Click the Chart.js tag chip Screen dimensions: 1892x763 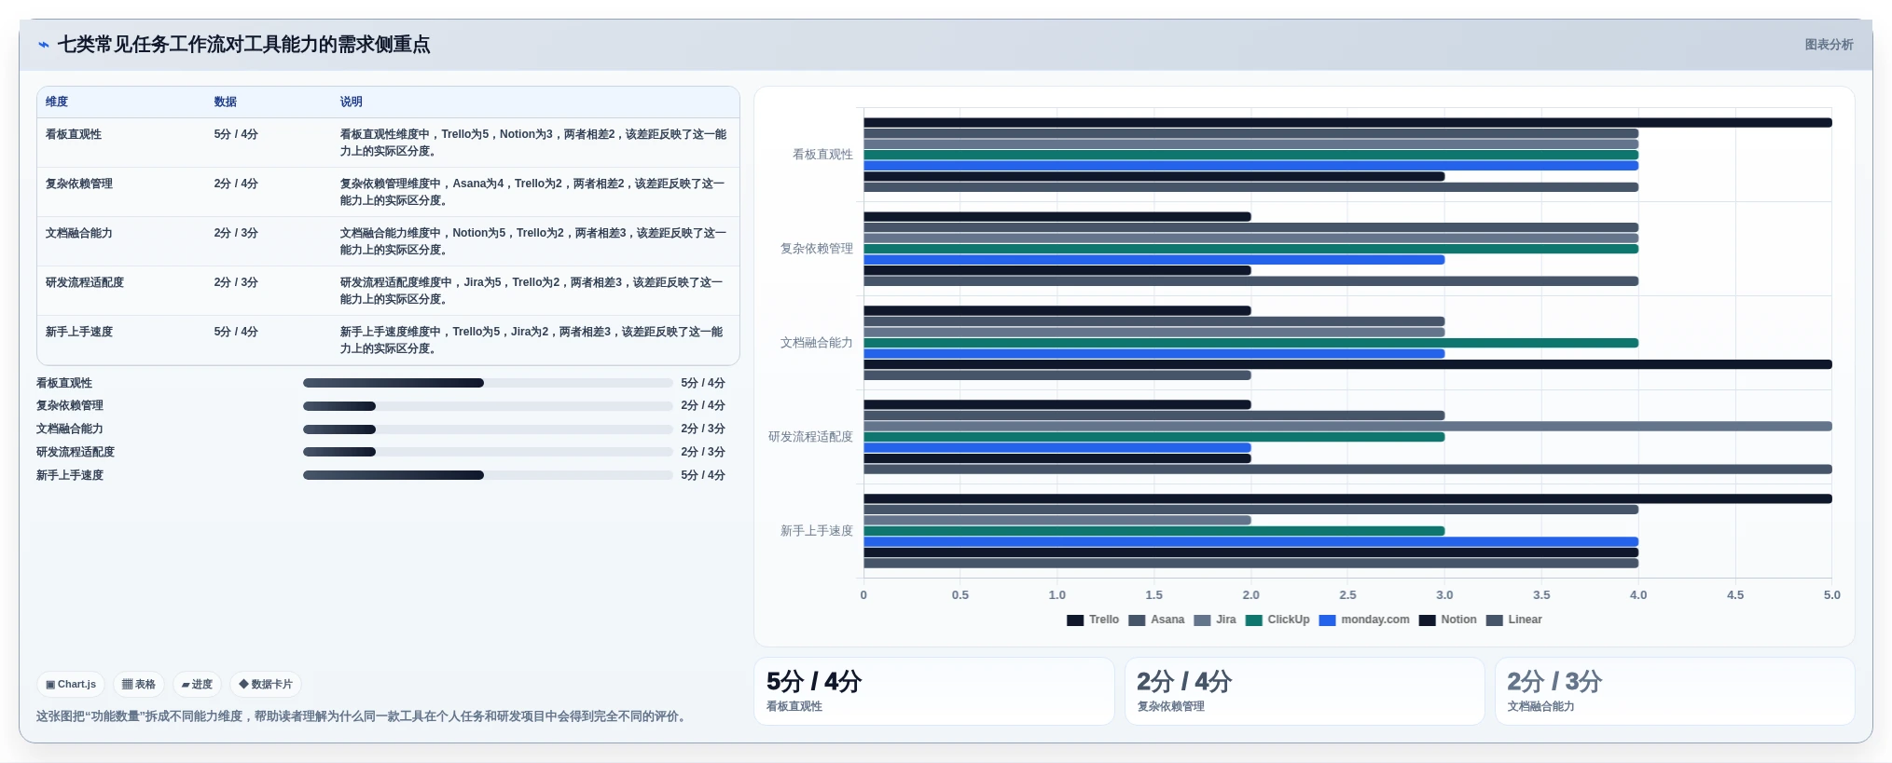click(71, 684)
